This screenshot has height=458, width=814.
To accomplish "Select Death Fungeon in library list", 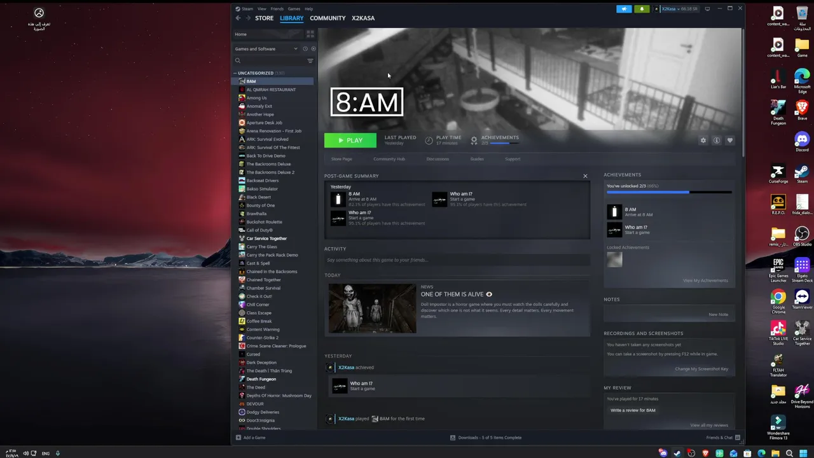I will (261, 379).
